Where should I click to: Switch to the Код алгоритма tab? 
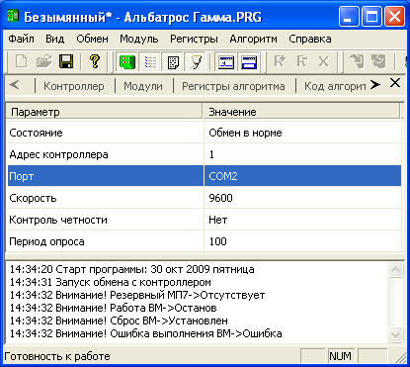click(x=335, y=86)
